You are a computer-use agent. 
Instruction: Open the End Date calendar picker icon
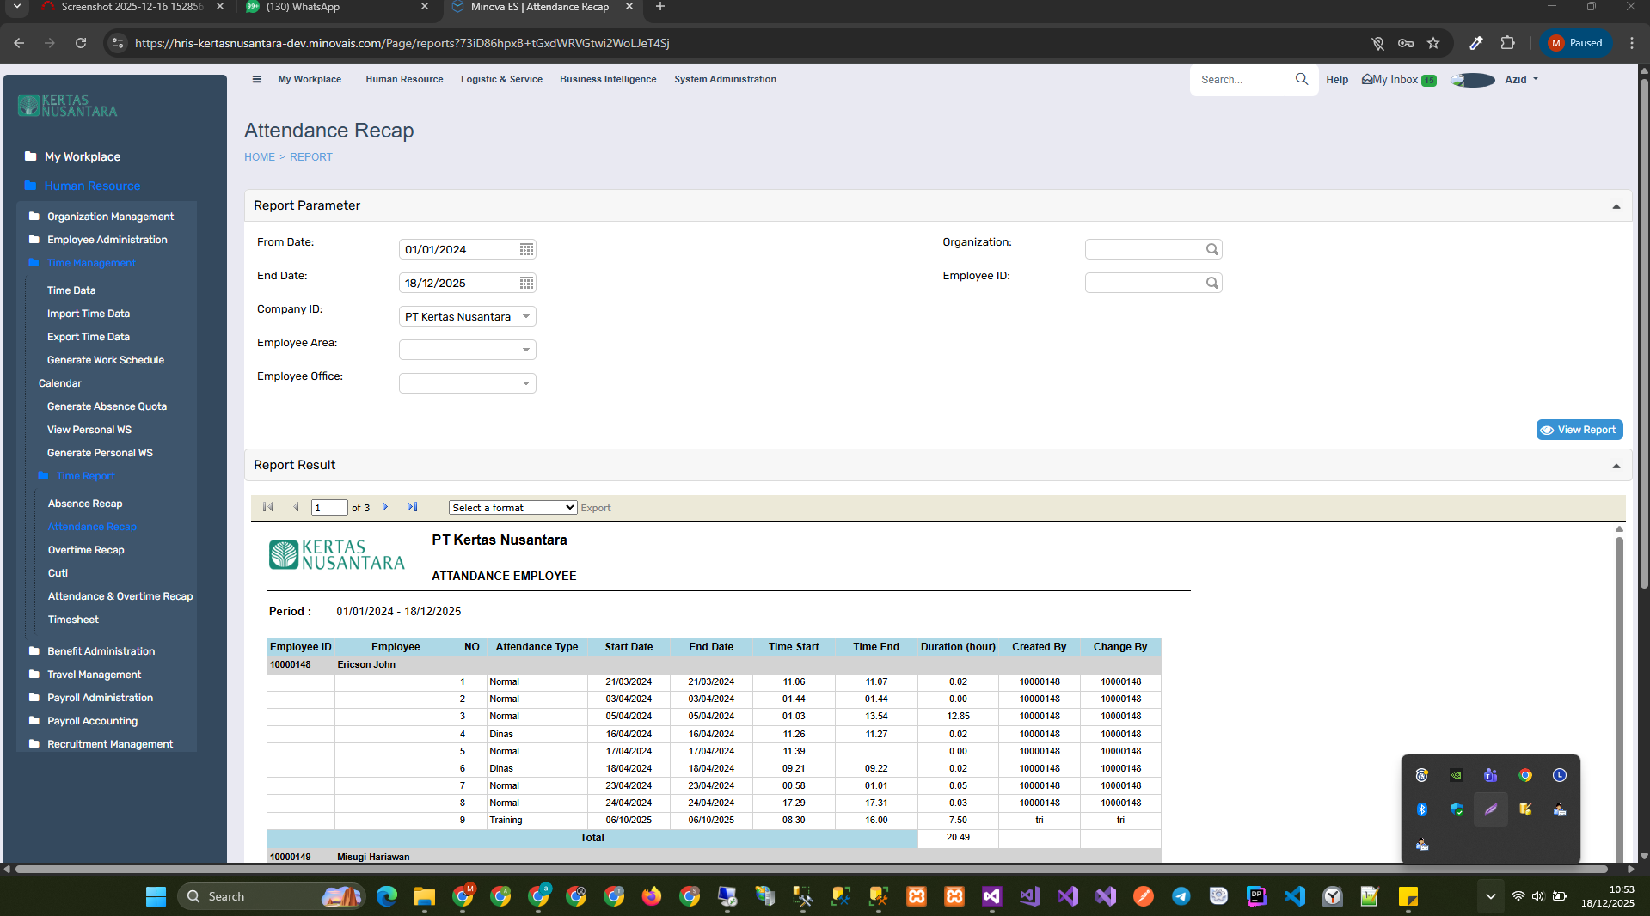[x=526, y=283]
